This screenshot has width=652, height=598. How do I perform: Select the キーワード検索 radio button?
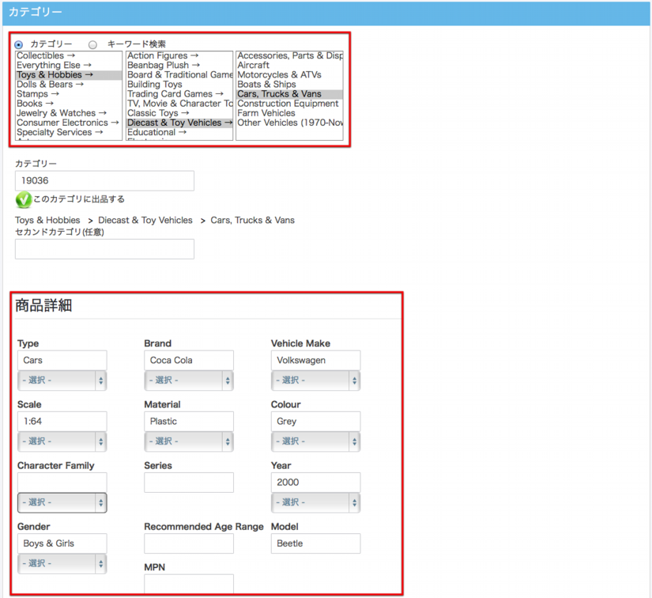pos(93,45)
